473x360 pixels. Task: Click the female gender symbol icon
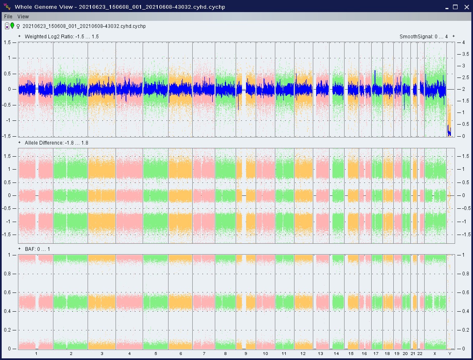[18, 26]
